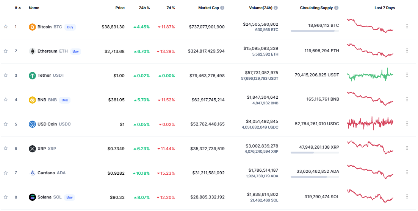
Task: Open three-dot menu for Cardano row
Action: [x=407, y=172]
